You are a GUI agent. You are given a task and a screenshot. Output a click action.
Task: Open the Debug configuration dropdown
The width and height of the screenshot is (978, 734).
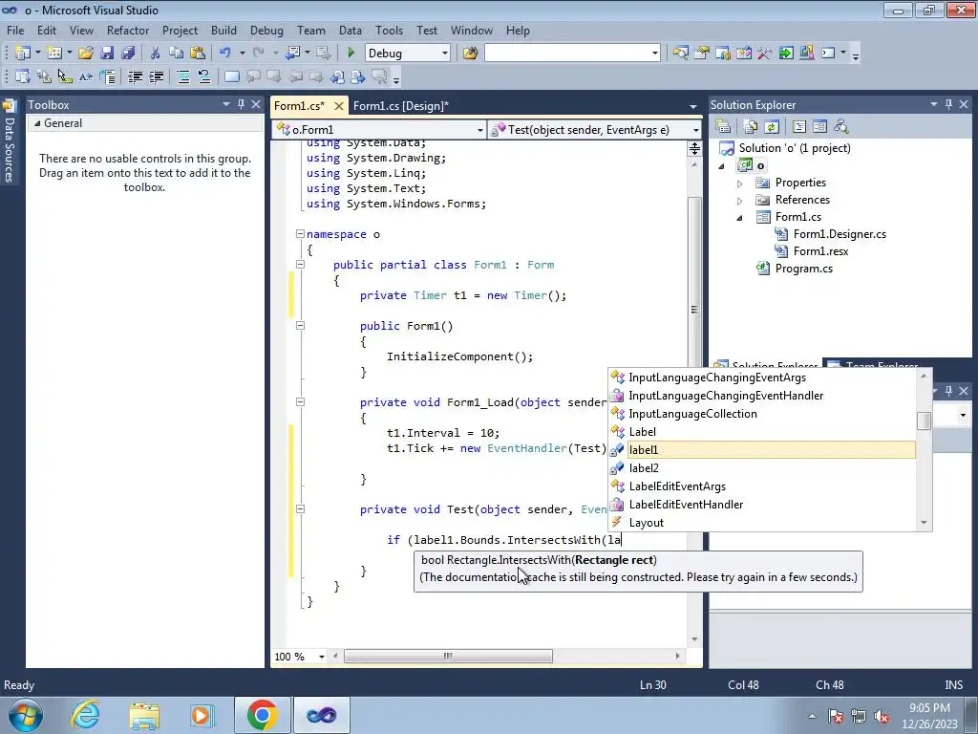[445, 54]
